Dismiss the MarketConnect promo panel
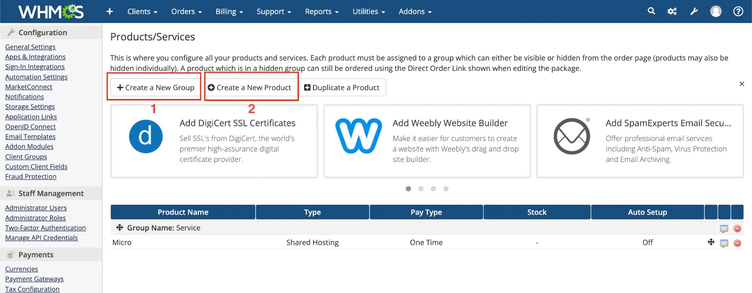Image resolution: width=752 pixels, height=293 pixels. [x=742, y=84]
